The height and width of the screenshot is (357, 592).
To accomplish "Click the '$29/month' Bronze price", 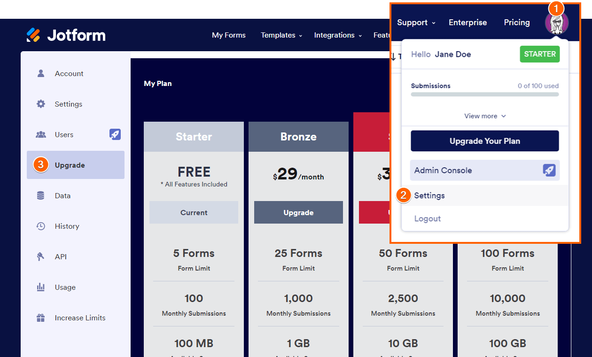I will 298,175.
